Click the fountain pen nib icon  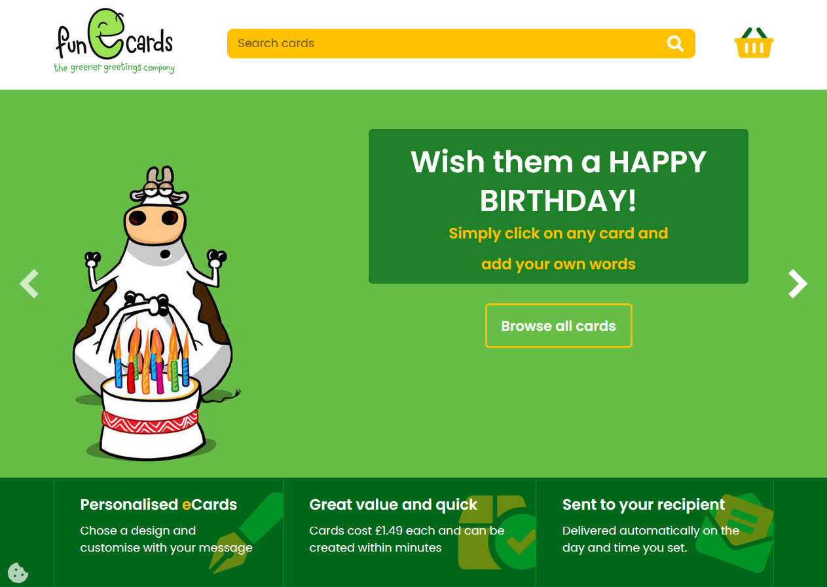point(248,532)
